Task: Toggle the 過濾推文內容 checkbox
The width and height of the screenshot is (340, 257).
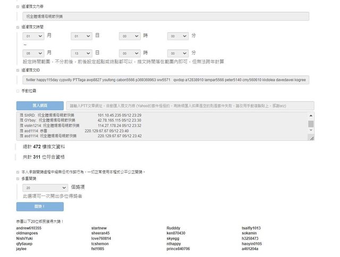Action: click(x=18, y=7)
